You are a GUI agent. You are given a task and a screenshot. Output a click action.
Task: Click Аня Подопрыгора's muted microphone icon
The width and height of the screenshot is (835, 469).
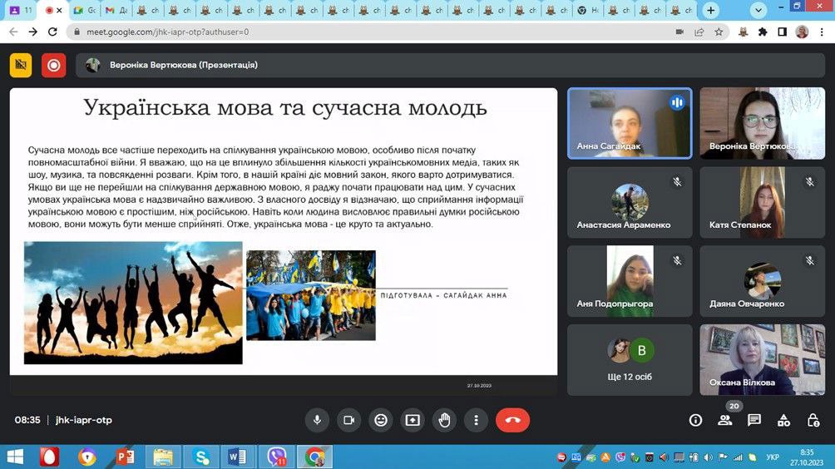(677, 261)
